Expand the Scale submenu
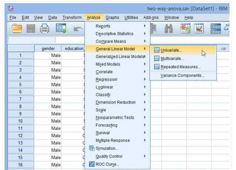This screenshot has width=236, height=170. 117,110
